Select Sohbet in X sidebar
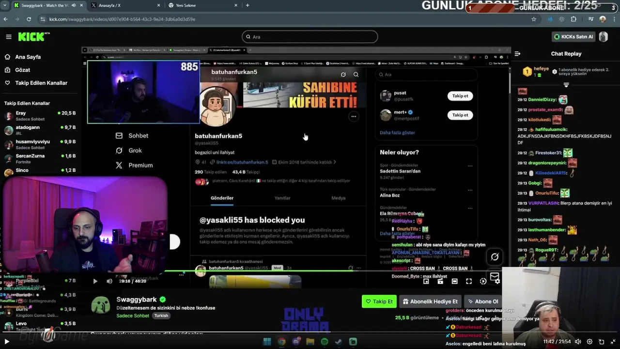 click(x=132, y=136)
